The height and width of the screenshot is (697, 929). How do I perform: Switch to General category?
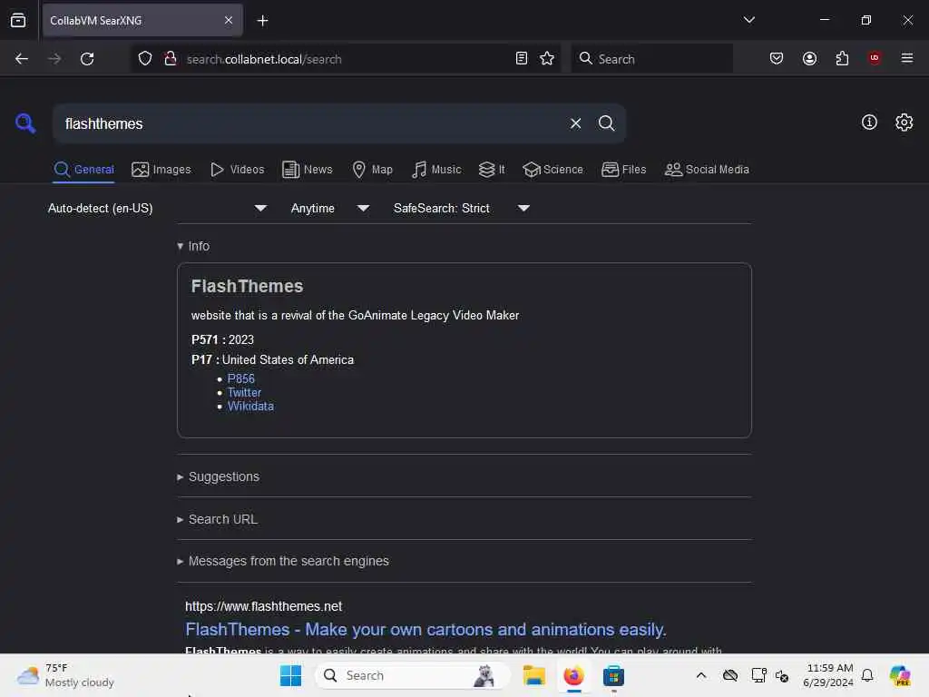(83, 170)
